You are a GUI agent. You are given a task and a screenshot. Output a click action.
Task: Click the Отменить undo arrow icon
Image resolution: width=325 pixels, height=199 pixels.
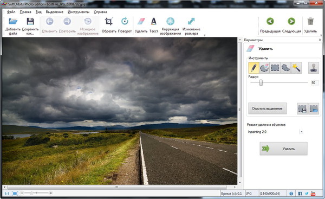pyautogui.click(x=49, y=21)
